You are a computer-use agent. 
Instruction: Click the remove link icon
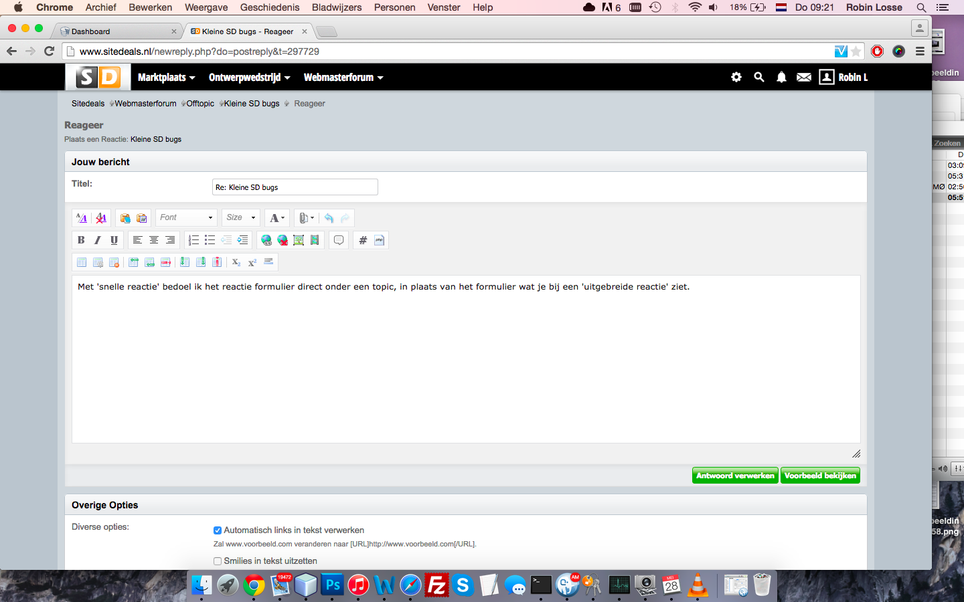[x=283, y=240]
